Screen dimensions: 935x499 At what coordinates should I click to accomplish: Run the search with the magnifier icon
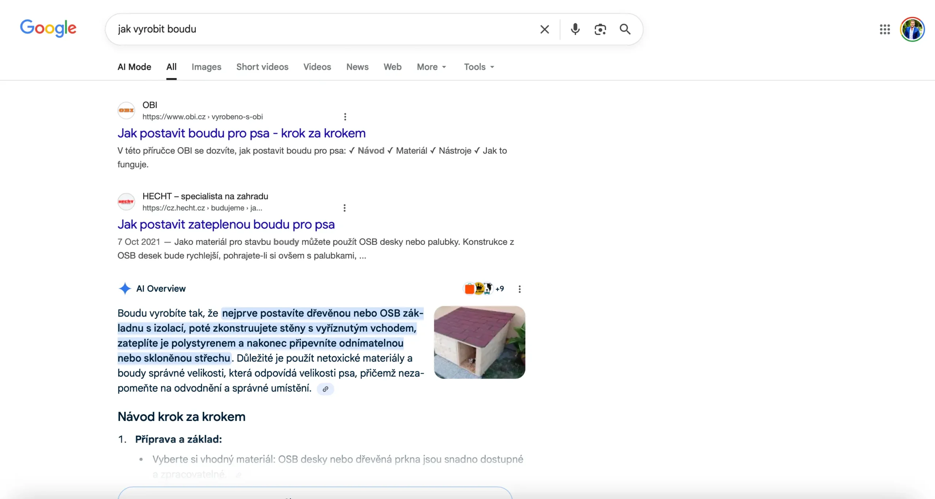click(x=625, y=29)
